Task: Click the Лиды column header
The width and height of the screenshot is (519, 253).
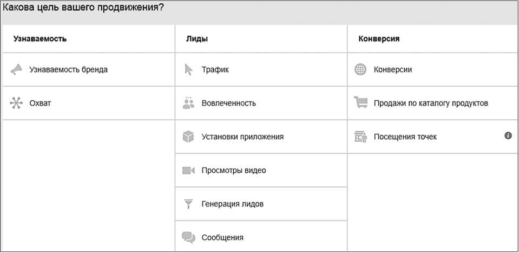Action: (197, 39)
